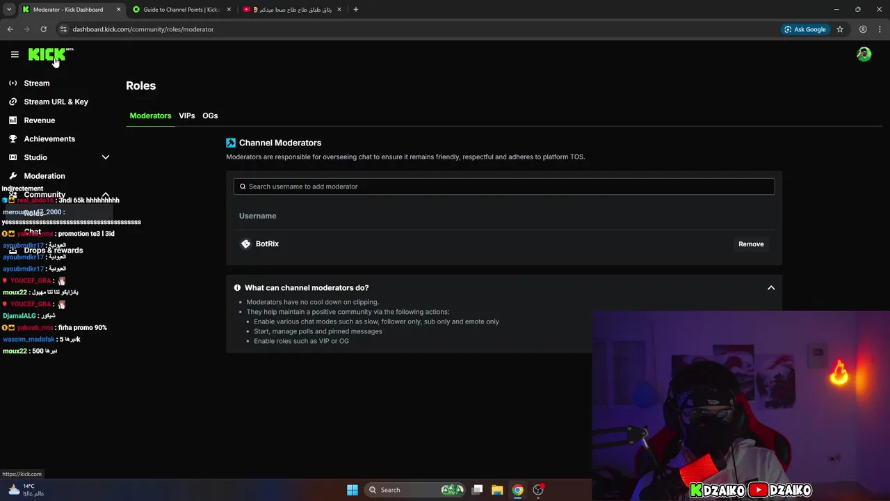Open a new browser tab with the plus button
Viewport: 890px width, 501px height.
(x=356, y=10)
